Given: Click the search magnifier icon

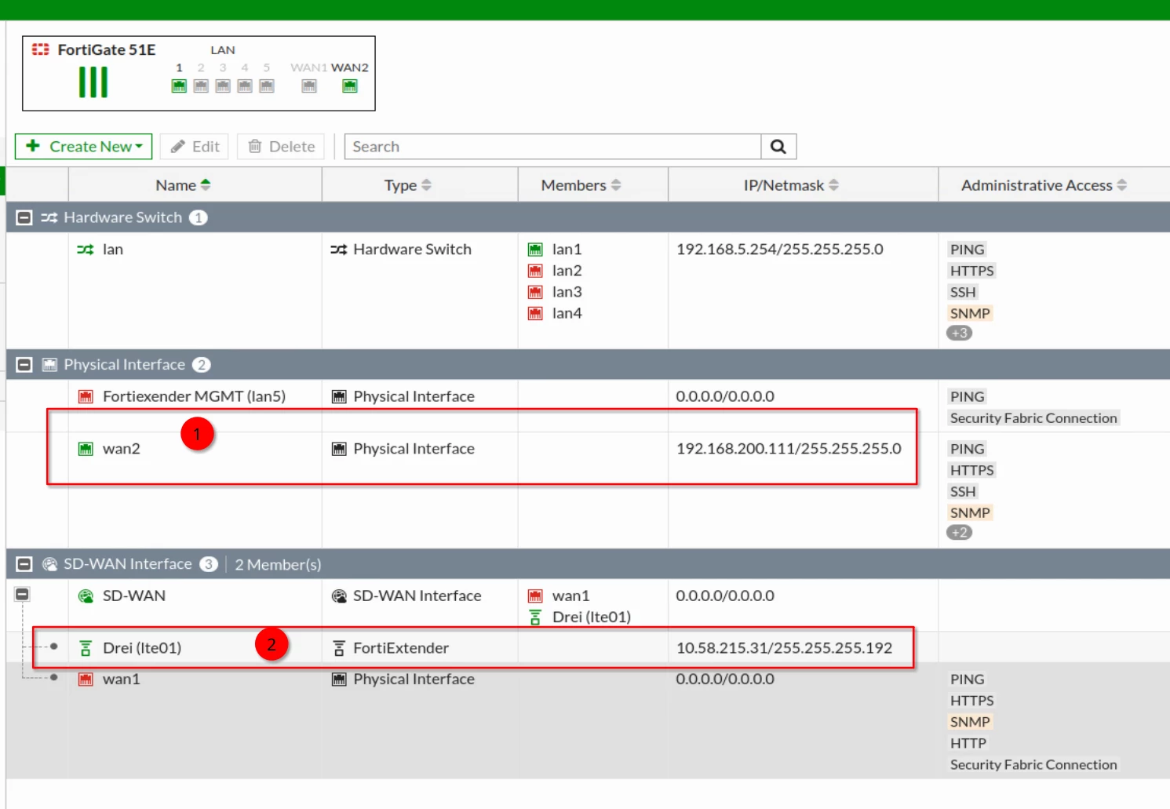Looking at the screenshot, I should [778, 147].
